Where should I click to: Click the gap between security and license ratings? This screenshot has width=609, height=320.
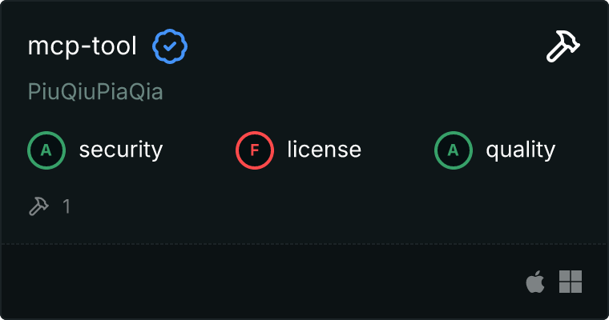tap(199, 150)
